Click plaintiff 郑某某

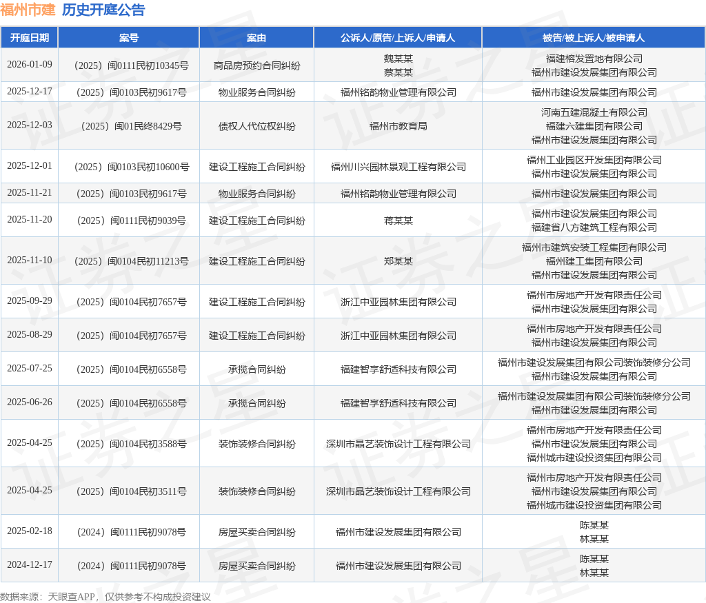pyautogui.click(x=398, y=261)
